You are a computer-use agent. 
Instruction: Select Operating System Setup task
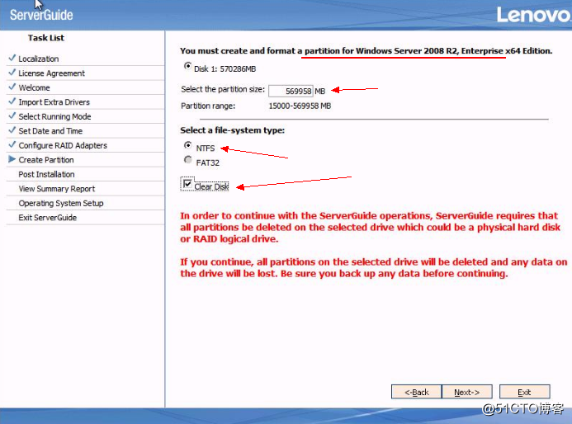pos(61,203)
